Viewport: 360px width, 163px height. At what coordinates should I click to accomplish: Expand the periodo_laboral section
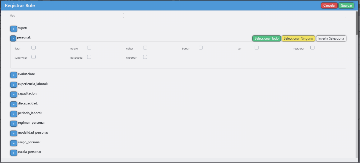(14, 114)
